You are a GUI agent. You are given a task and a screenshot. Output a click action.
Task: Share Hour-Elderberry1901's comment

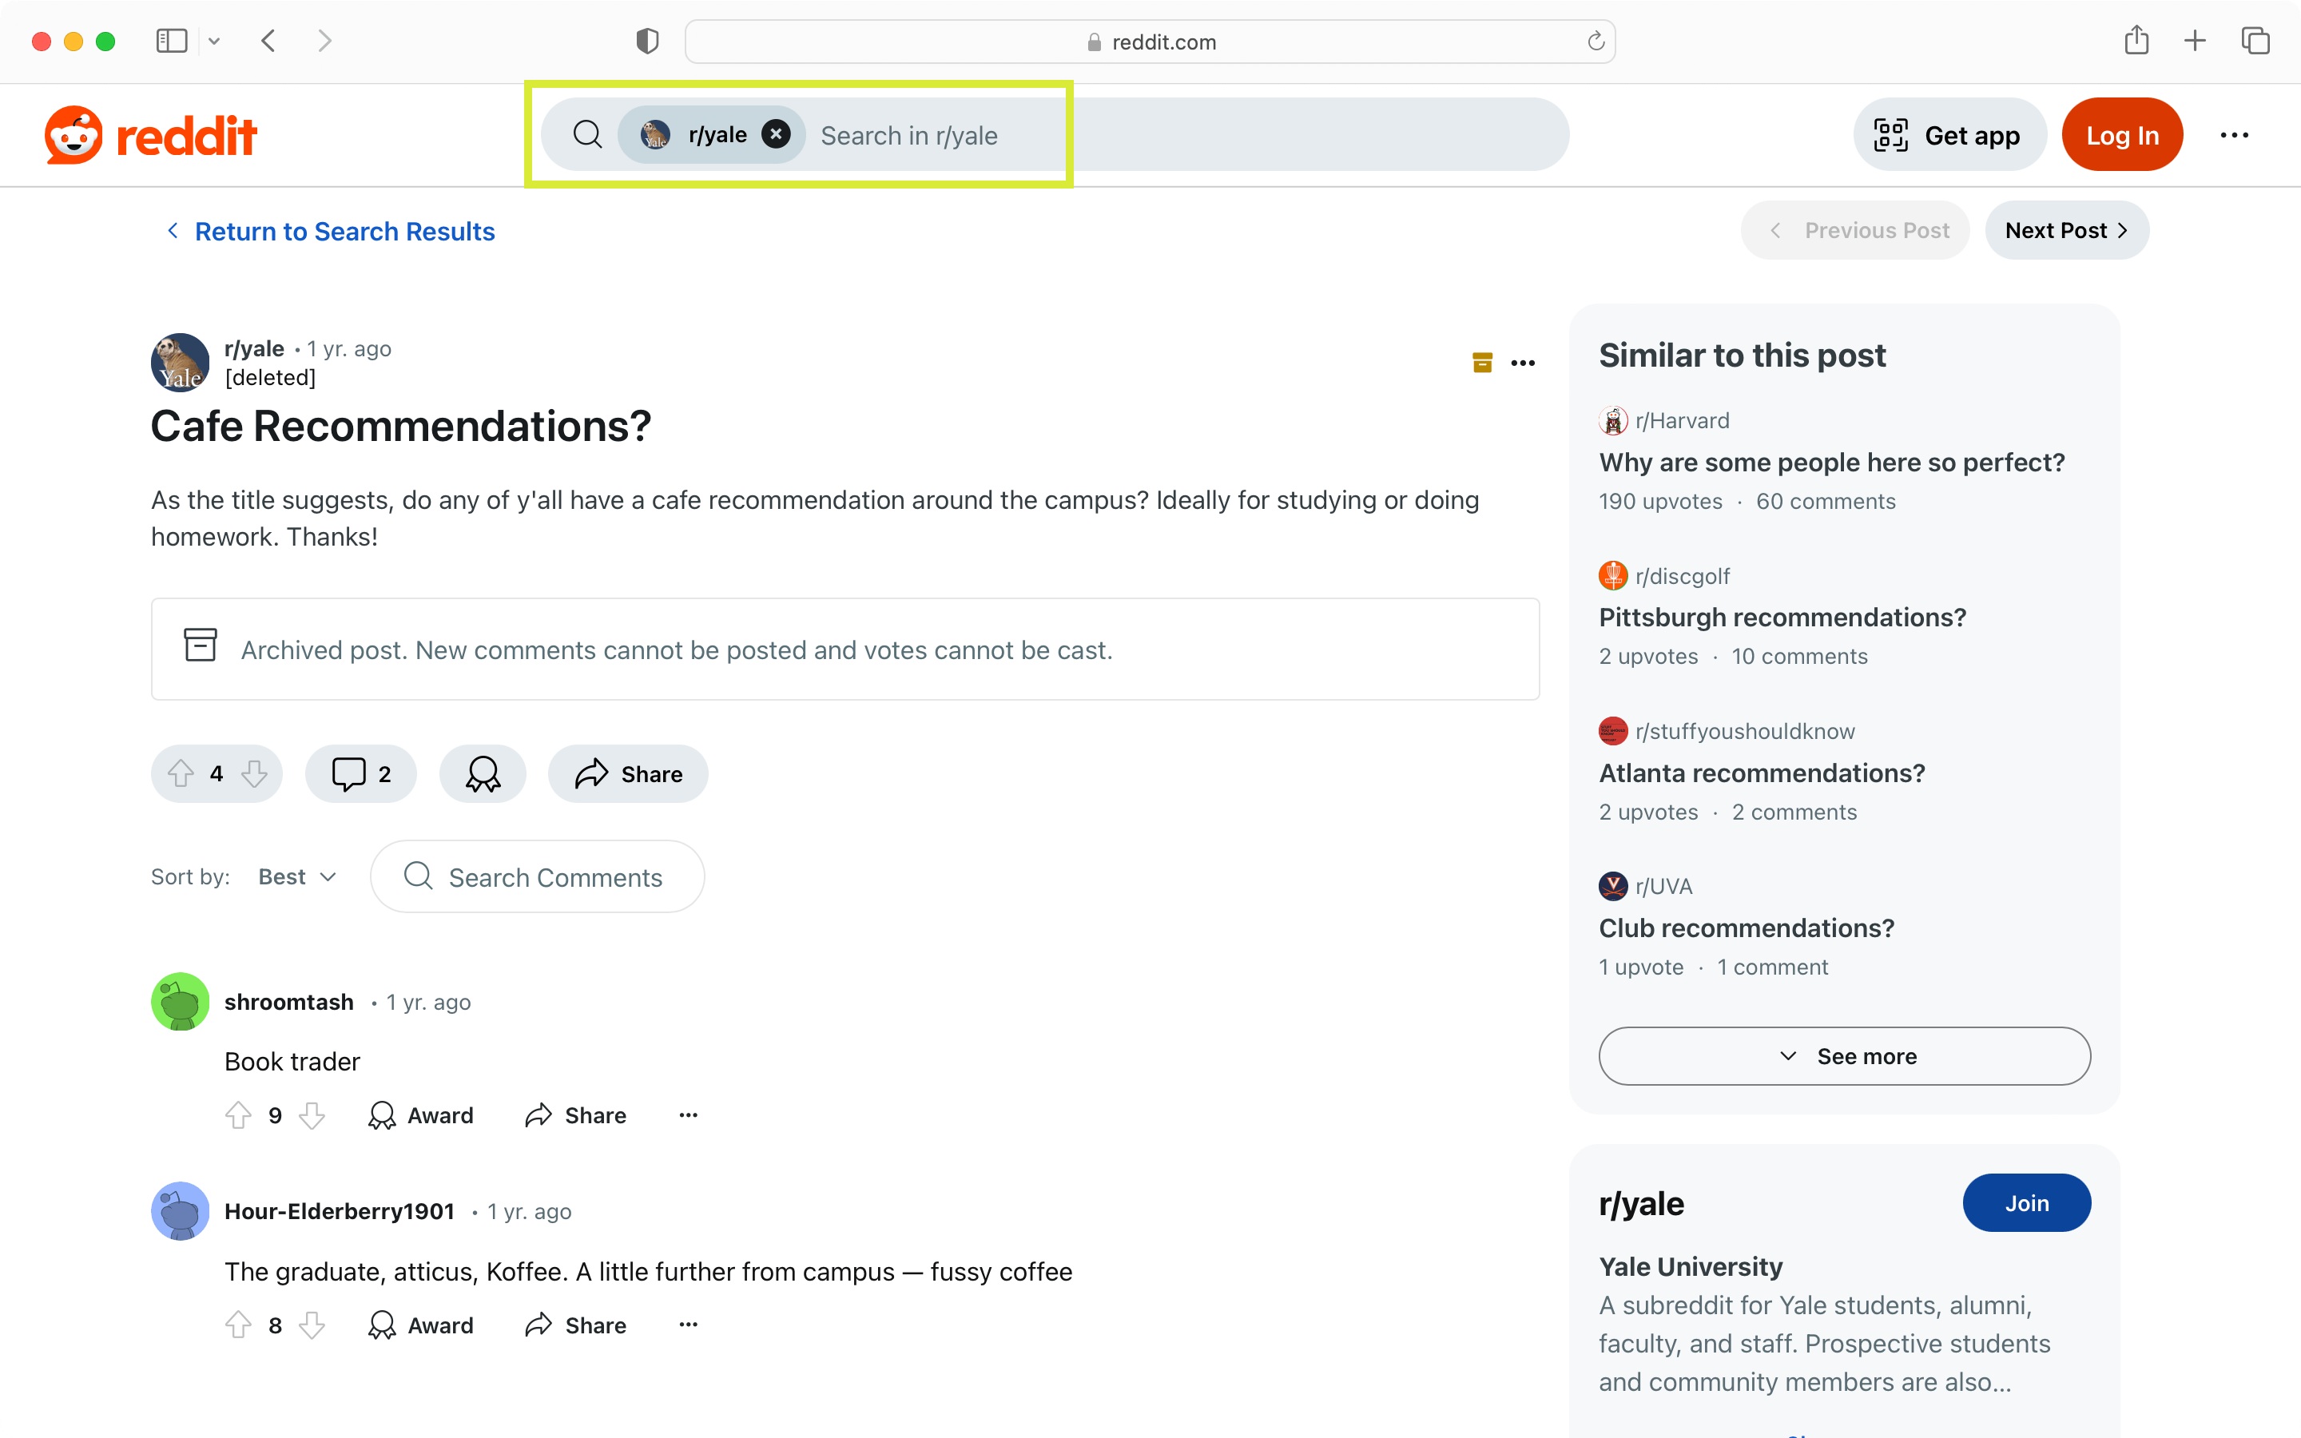click(575, 1325)
